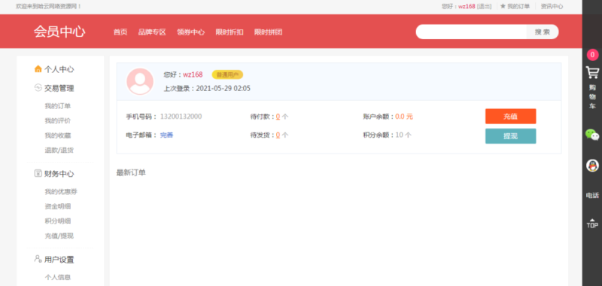Click into the search input field
The image size is (602, 286).
coord(471,32)
